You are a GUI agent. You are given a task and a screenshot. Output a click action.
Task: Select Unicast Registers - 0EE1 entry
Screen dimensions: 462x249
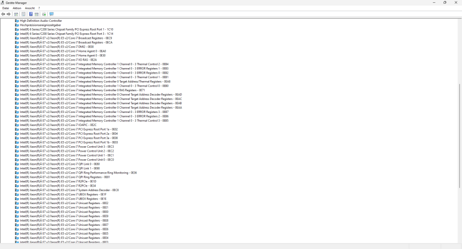pyautogui.click(x=64, y=207)
